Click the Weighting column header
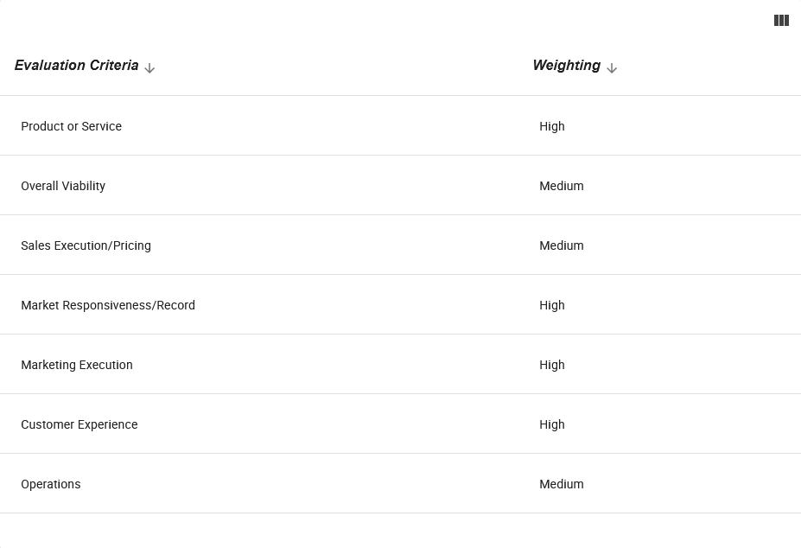The image size is (801, 548). tap(567, 66)
